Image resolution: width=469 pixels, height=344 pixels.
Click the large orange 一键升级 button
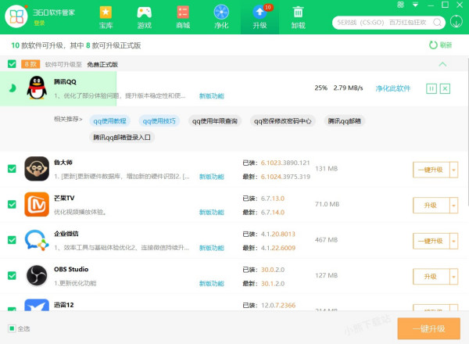point(428,328)
